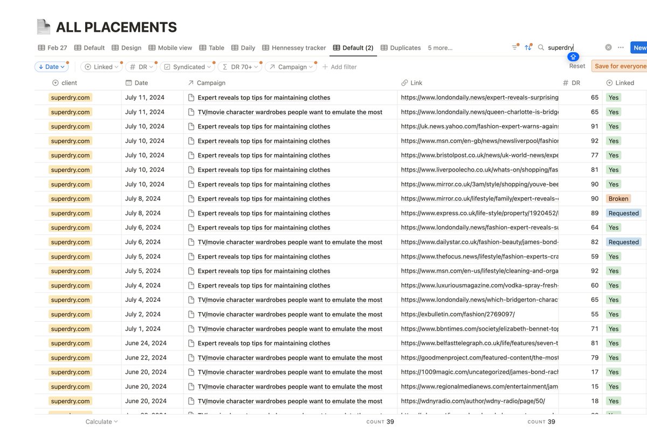This screenshot has height=428, width=647.
Task: Open the DR filter dropdown
Action: pyautogui.click(x=141, y=67)
